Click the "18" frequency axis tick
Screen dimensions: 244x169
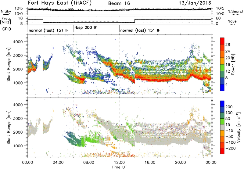(x=20, y=18)
